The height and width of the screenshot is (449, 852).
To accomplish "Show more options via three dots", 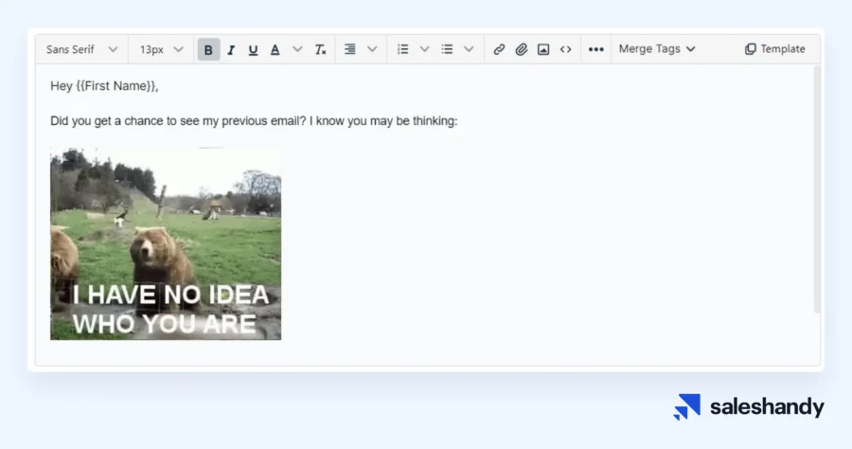I will coord(595,49).
